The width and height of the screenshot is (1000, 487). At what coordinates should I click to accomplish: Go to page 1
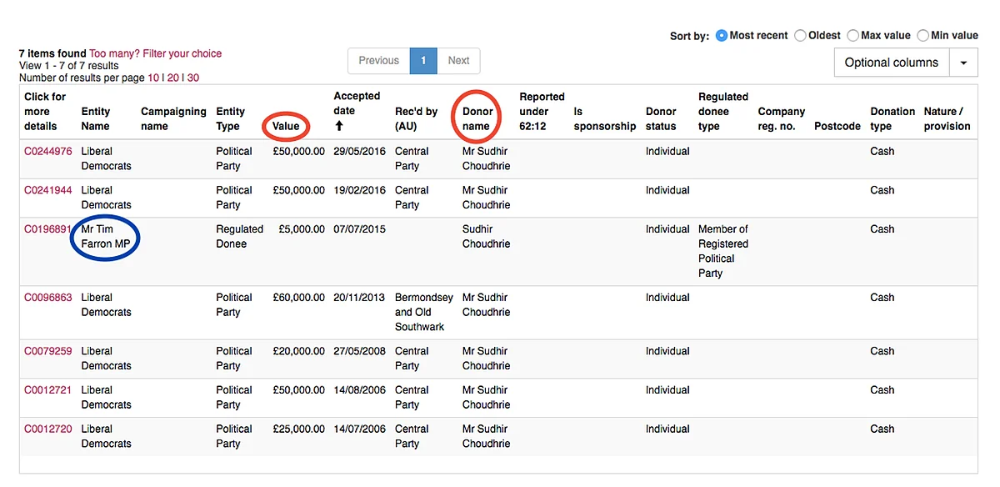click(423, 61)
